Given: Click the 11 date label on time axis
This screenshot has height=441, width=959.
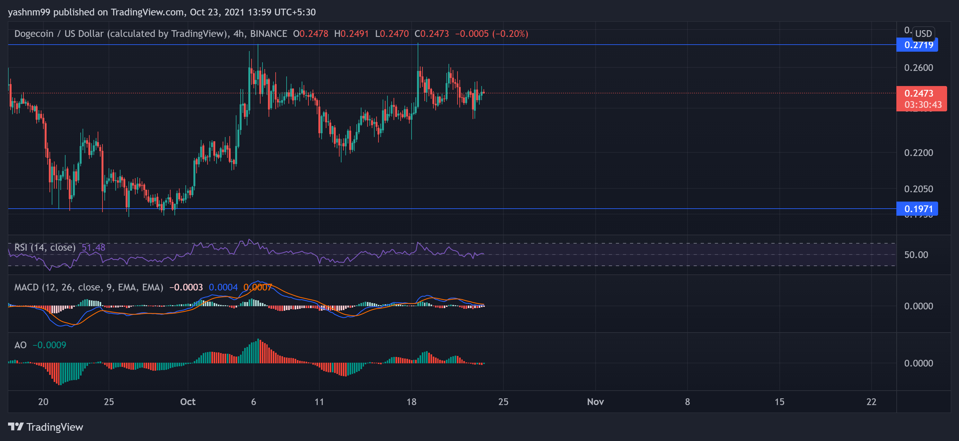Looking at the screenshot, I should click(x=319, y=402).
